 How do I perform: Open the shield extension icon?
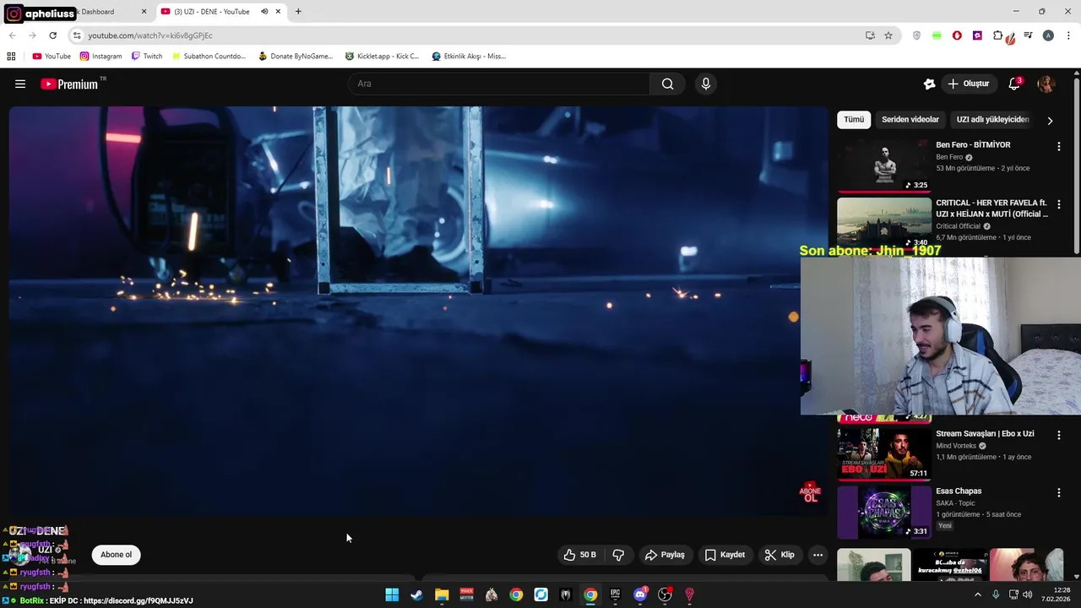[916, 35]
